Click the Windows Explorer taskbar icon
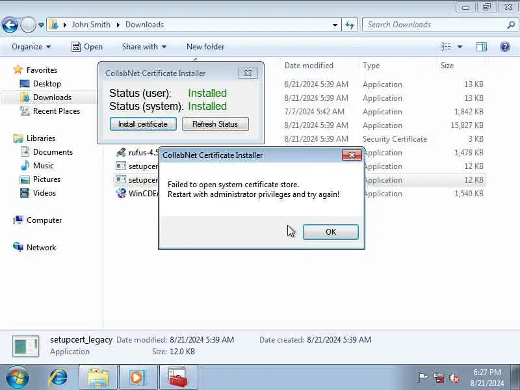The width and height of the screenshot is (520, 390). point(98,378)
